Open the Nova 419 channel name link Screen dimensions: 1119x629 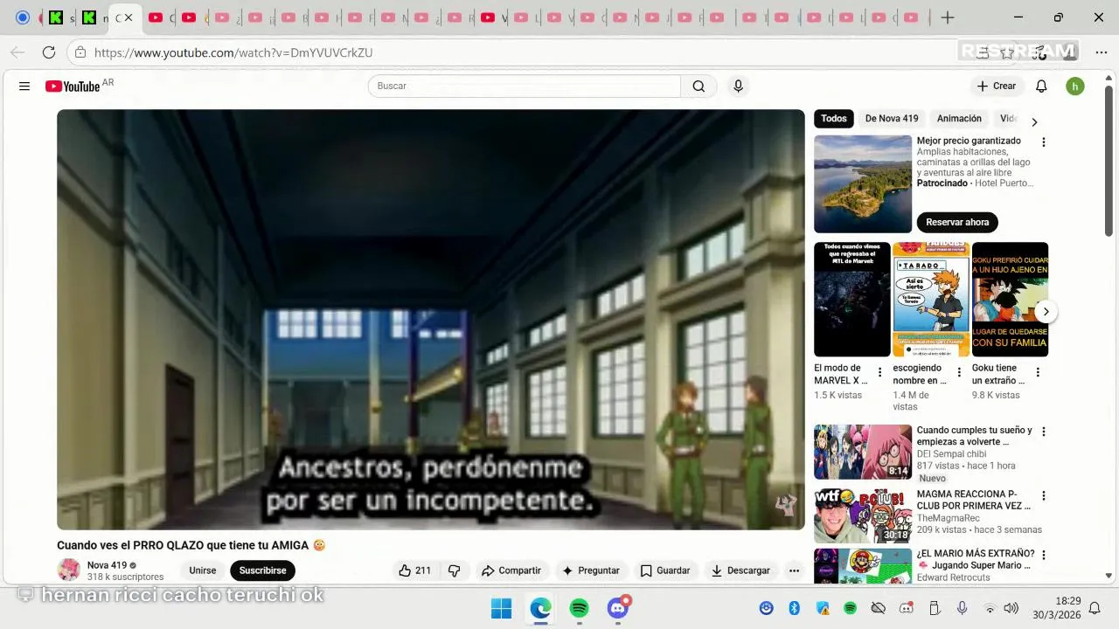107,565
